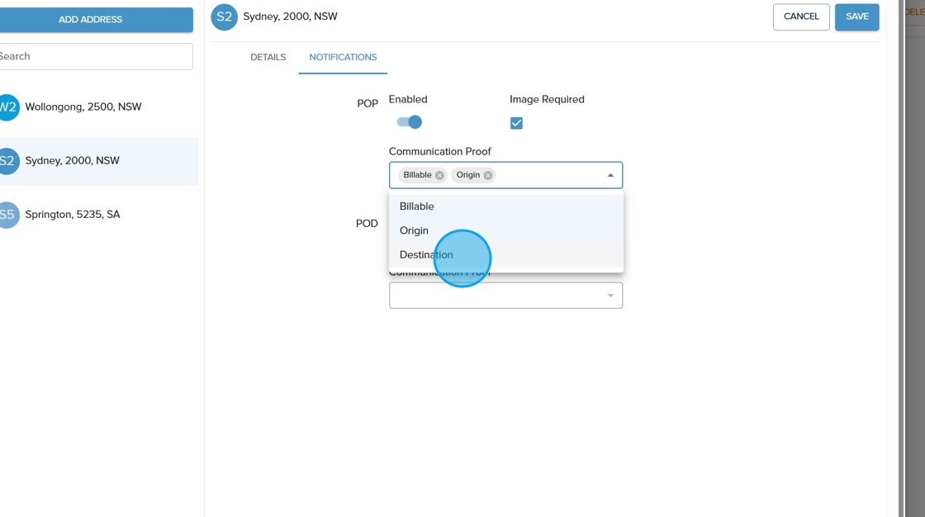The image size is (925, 517).
Task: Choose Origin option in dropdown list
Action: [x=415, y=230]
